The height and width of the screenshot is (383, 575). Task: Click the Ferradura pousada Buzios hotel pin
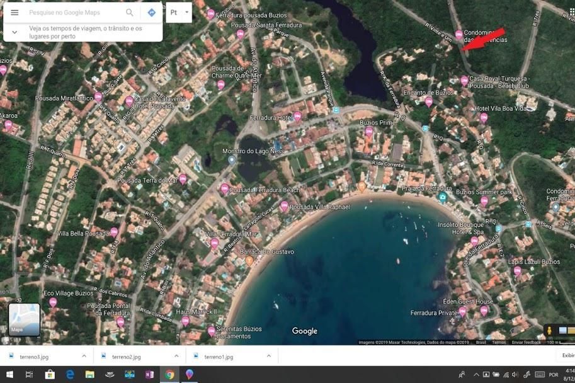[210, 14]
